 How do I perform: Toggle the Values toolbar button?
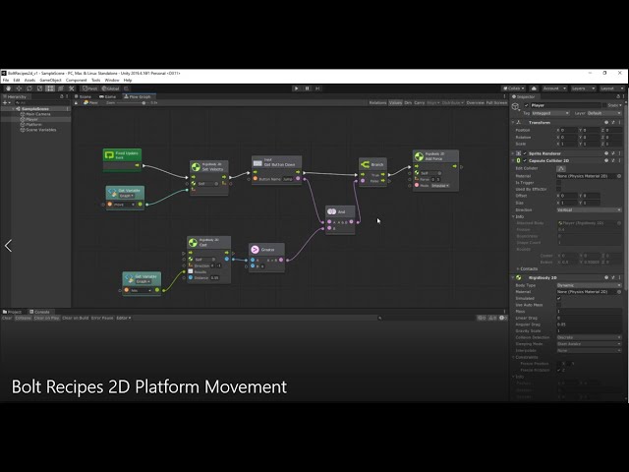(x=395, y=103)
